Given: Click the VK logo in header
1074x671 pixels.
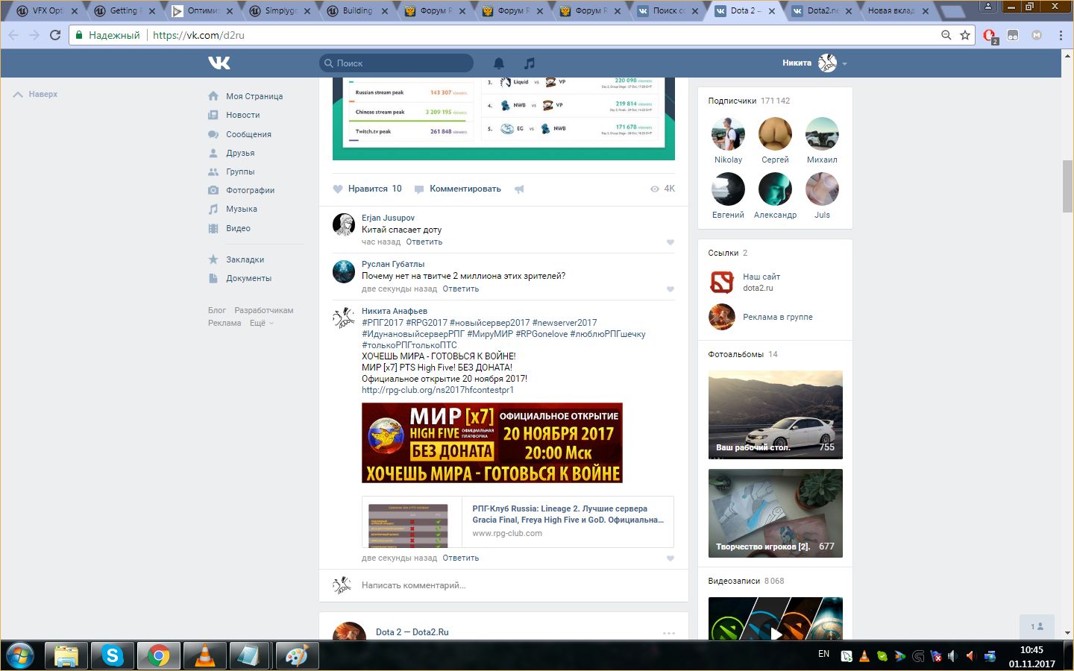Looking at the screenshot, I should [219, 63].
